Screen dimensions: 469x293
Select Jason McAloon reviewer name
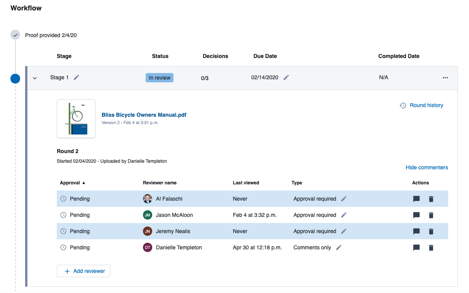click(x=175, y=215)
